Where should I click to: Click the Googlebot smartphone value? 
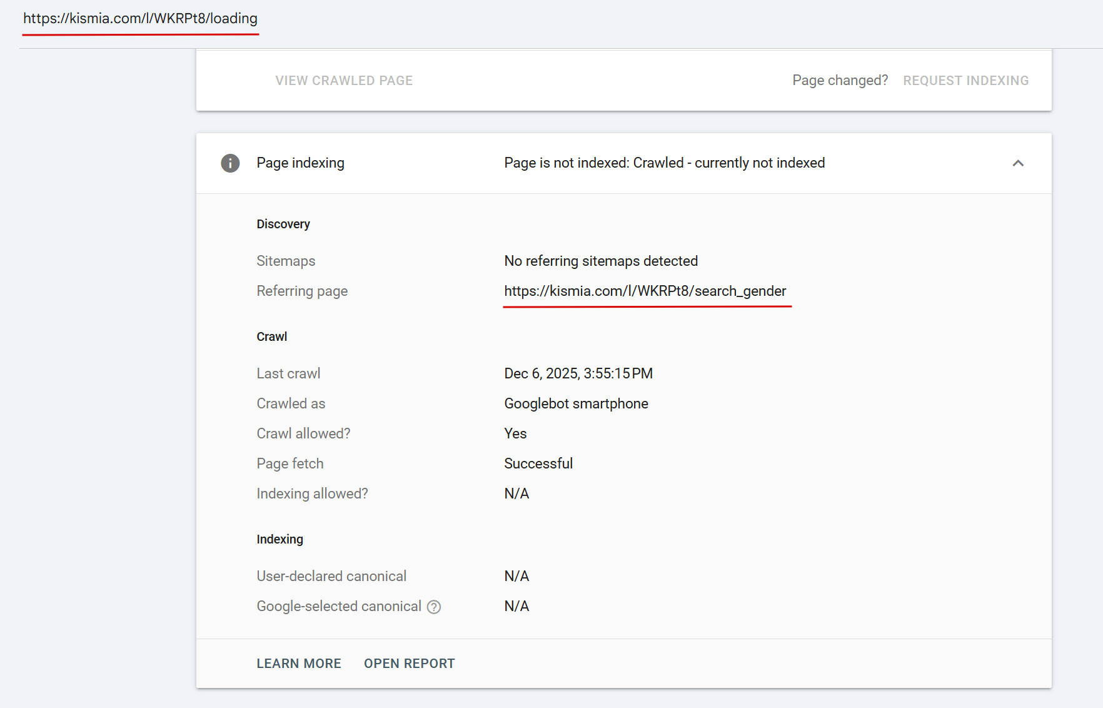coord(576,404)
